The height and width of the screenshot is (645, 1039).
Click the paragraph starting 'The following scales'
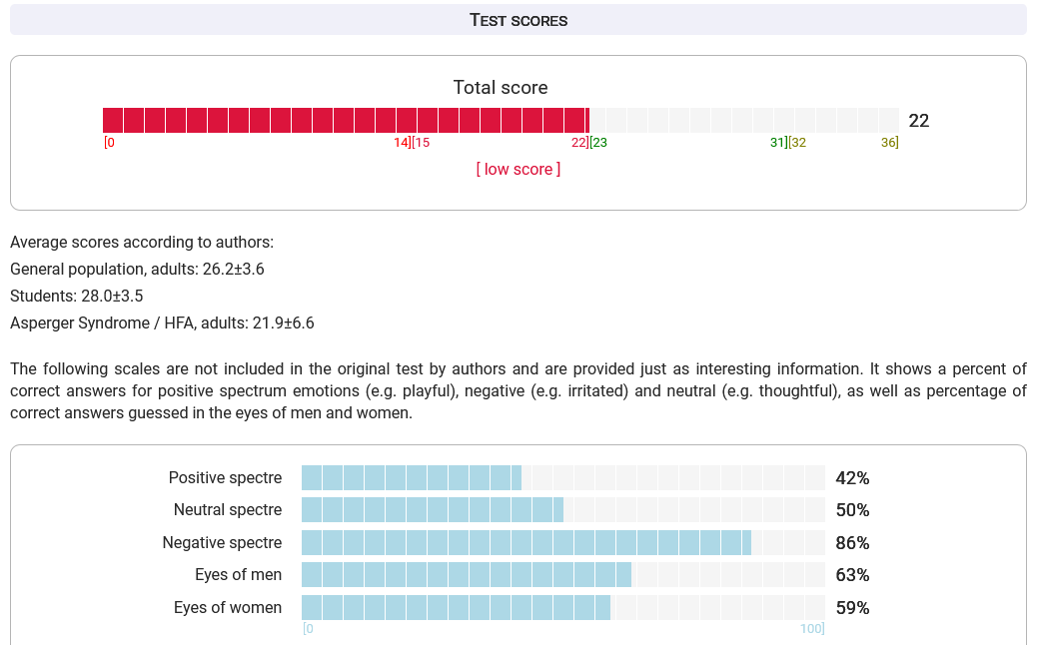point(519,390)
